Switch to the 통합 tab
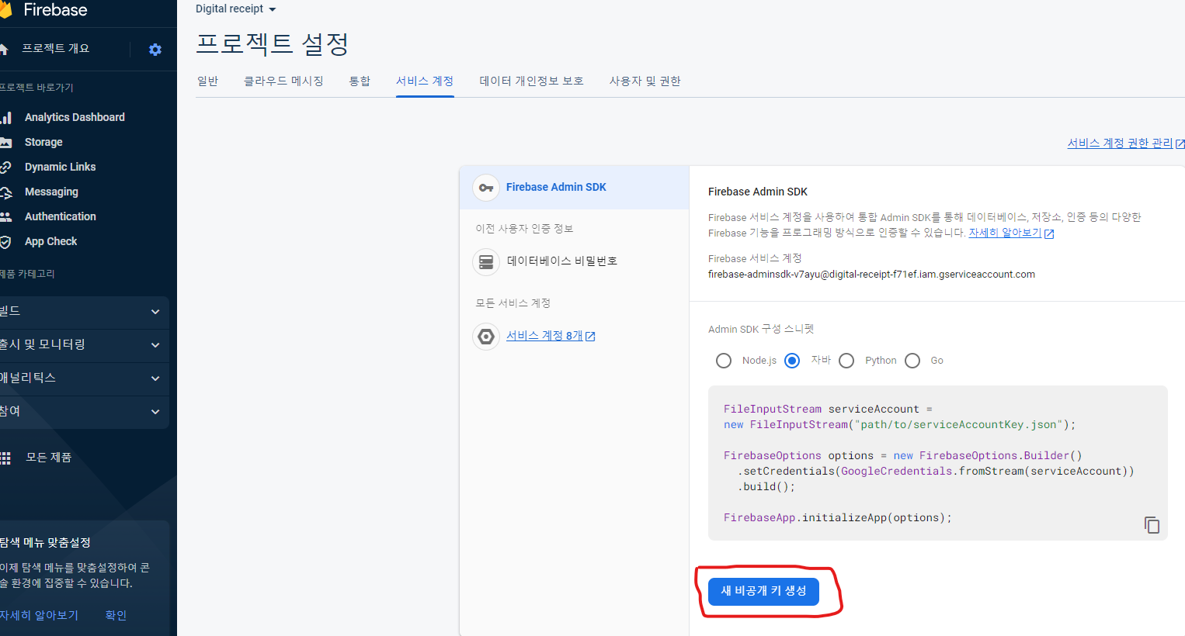The height and width of the screenshot is (636, 1185). point(360,81)
